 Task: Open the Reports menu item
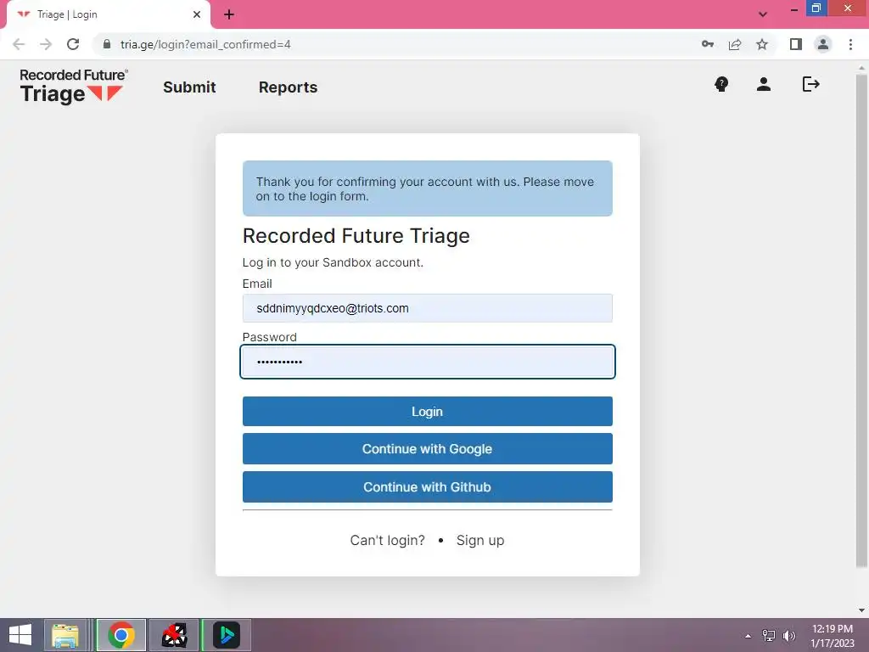click(x=289, y=87)
